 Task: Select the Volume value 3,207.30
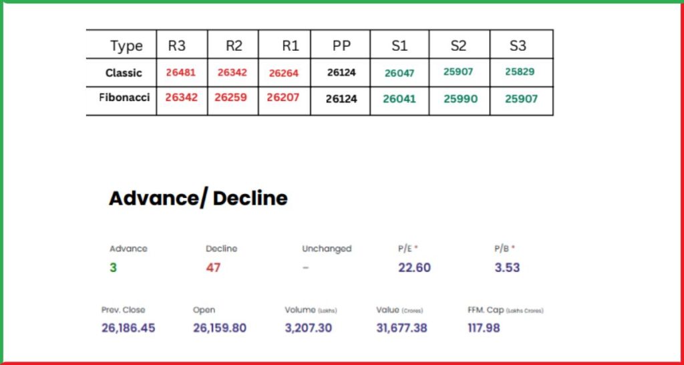309,328
